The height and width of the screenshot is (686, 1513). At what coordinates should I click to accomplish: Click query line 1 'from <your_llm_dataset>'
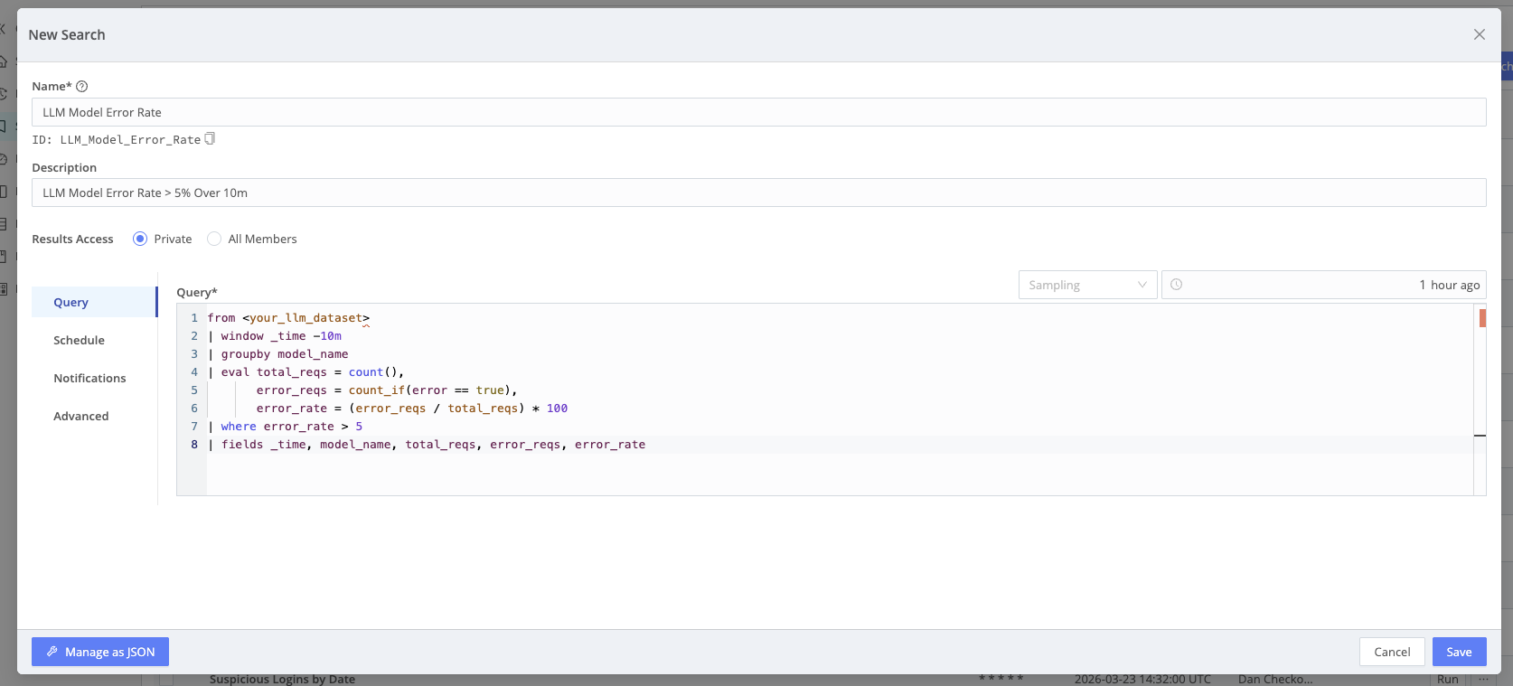[x=288, y=318]
